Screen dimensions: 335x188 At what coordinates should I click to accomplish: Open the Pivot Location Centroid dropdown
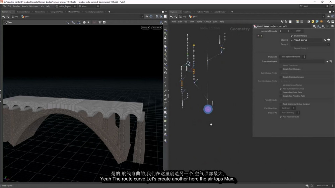[x=287, y=108]
